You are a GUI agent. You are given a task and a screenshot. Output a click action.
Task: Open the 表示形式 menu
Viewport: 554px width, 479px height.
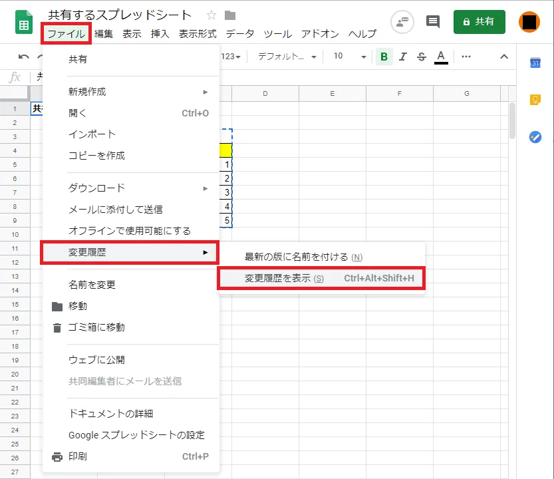coord(198,34)
